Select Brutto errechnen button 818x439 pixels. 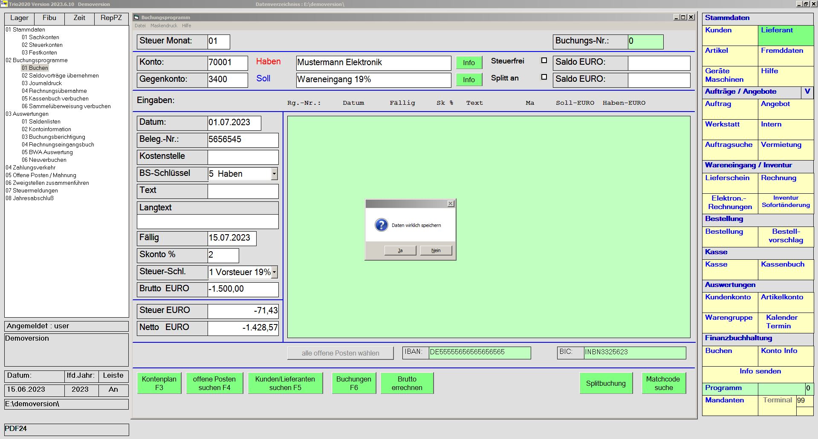point(407,383)
